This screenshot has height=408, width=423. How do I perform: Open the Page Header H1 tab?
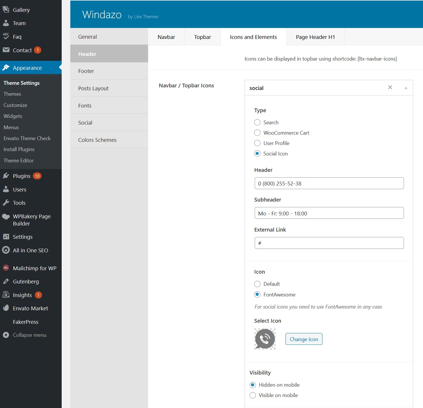316,37
